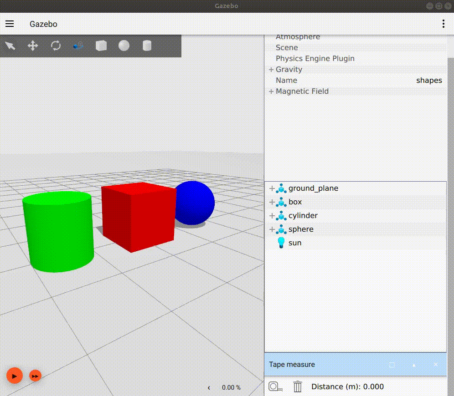
Task: Click the Magnetic Field label
Action: 302,91
